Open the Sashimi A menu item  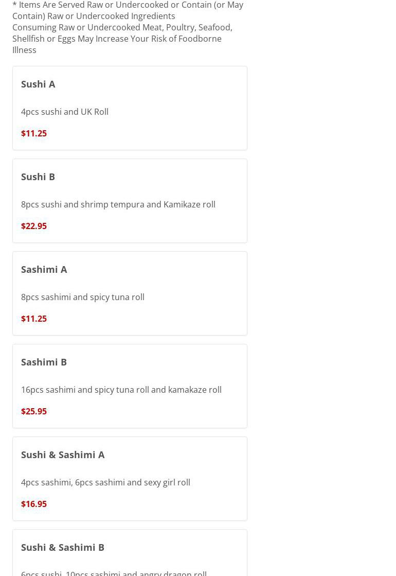[44, 269]
